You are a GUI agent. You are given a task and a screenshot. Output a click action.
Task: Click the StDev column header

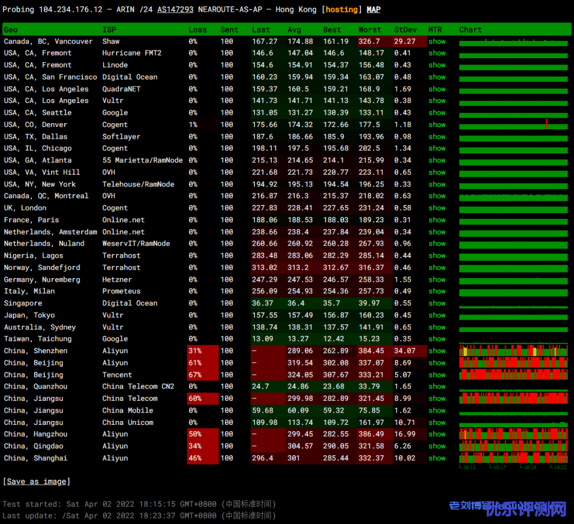click(405, 30)
